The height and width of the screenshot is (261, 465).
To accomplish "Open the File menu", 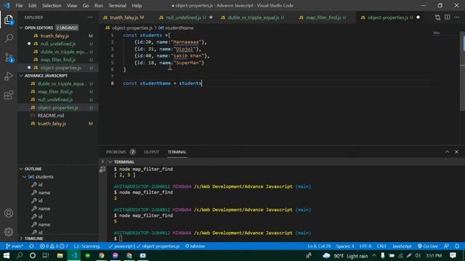I will click(x=19, y=6).
